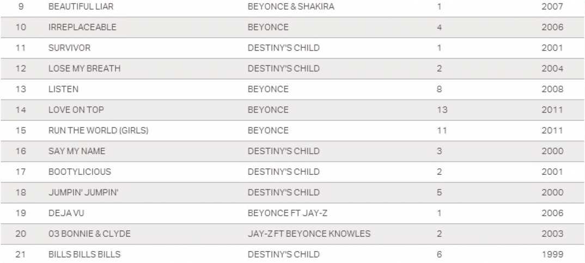Select the IRREPLACEABLE song title

pos(82,27)
